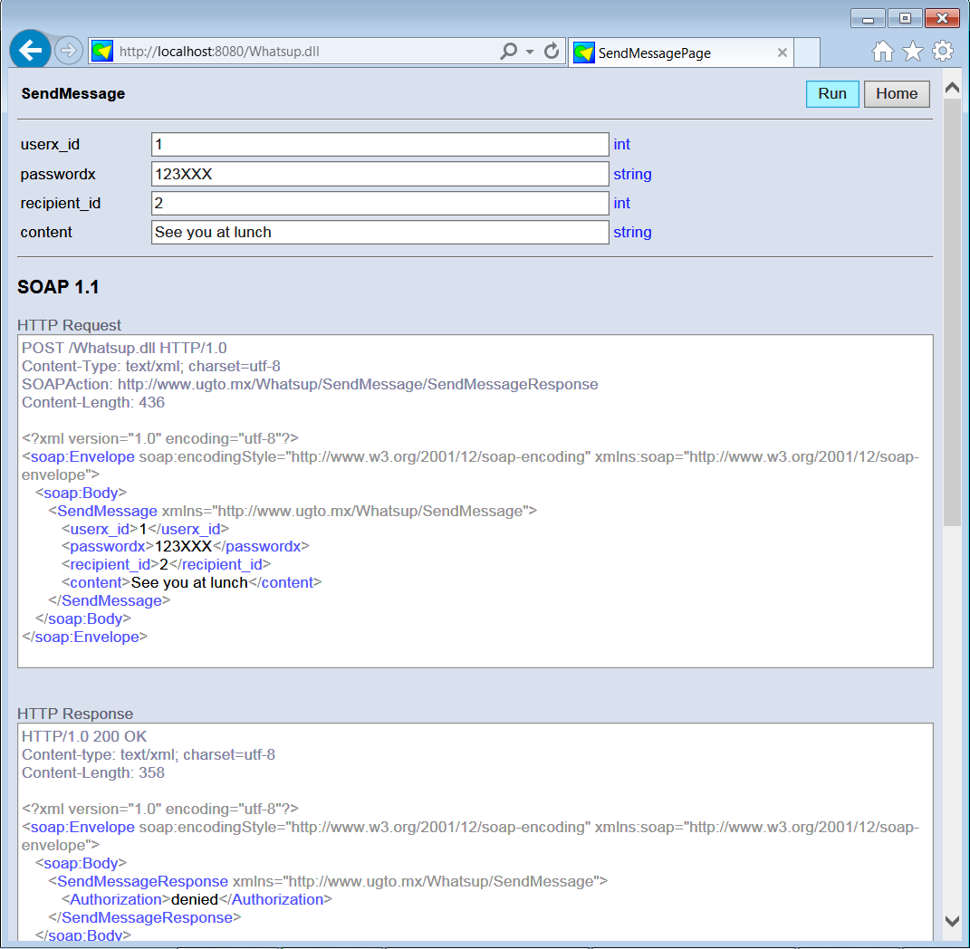970x949 pixels.
Task: Click the int type link beside recipient_id
Action: click(x=621, y=203)
